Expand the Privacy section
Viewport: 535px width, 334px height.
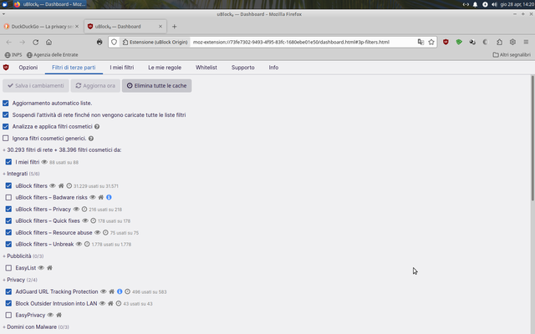coord(20,280)
